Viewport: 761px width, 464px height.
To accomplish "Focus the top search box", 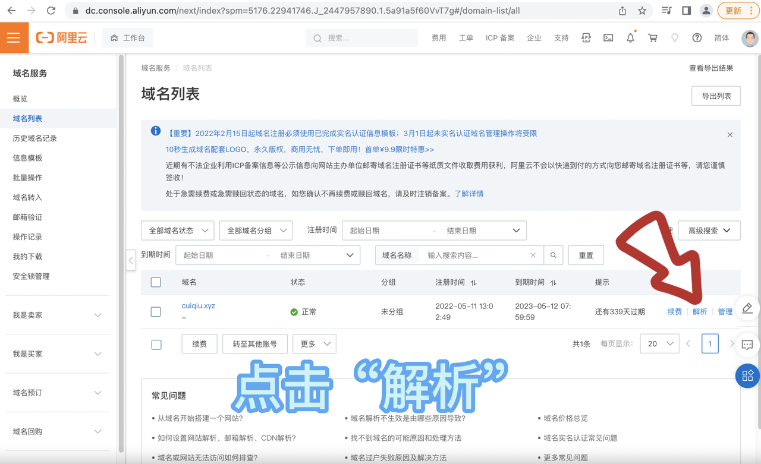I will click(361, 38).
